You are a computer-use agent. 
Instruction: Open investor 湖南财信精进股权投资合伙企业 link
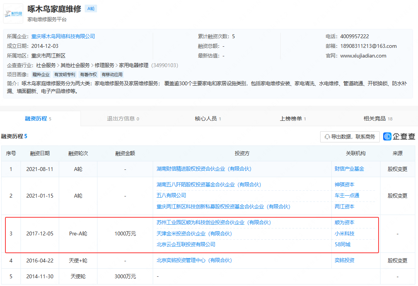coord(204,169)
